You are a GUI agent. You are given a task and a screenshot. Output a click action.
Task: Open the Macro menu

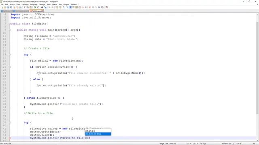click(x=55, y=4)
